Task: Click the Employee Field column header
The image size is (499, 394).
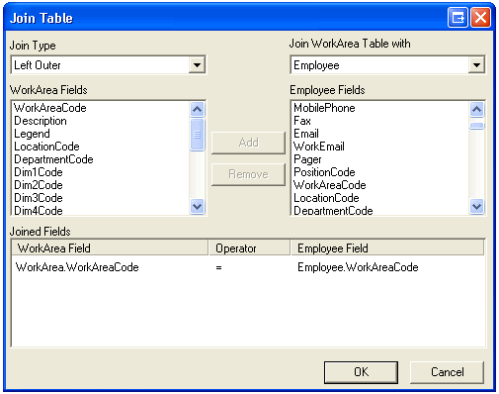Action: pos(387,248)
